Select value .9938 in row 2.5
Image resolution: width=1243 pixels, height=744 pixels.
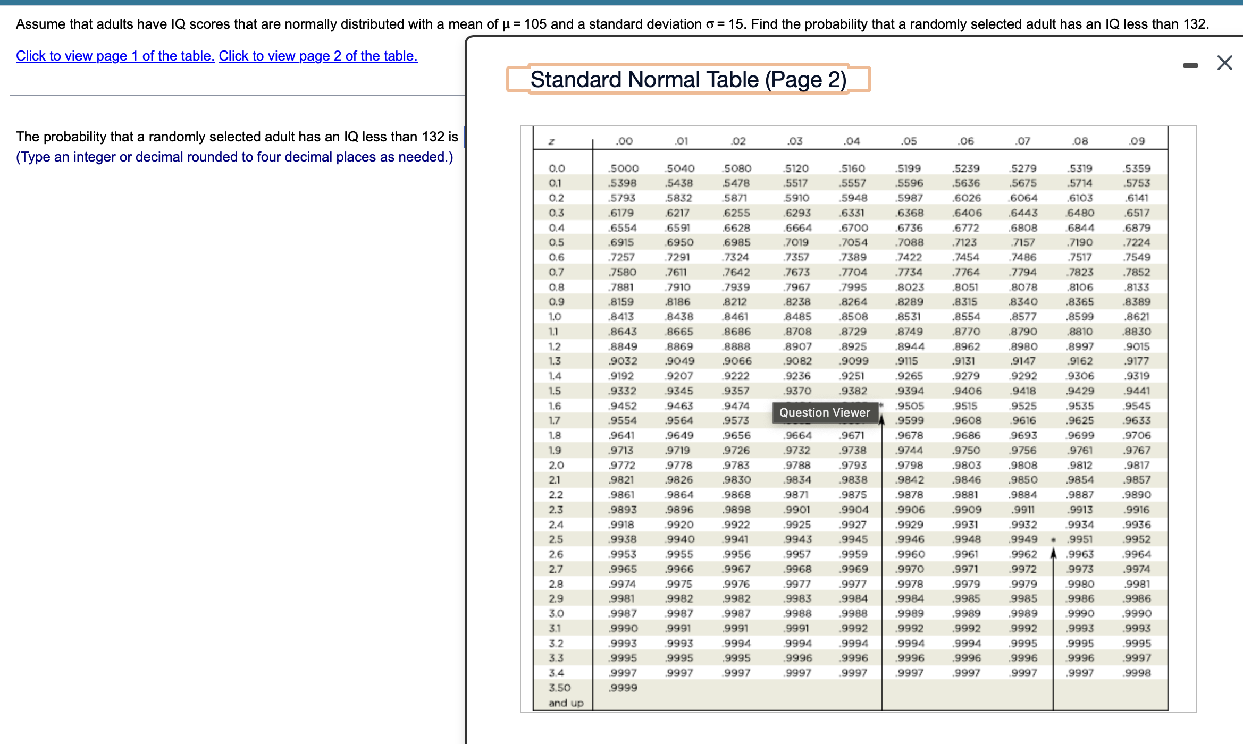622,539
